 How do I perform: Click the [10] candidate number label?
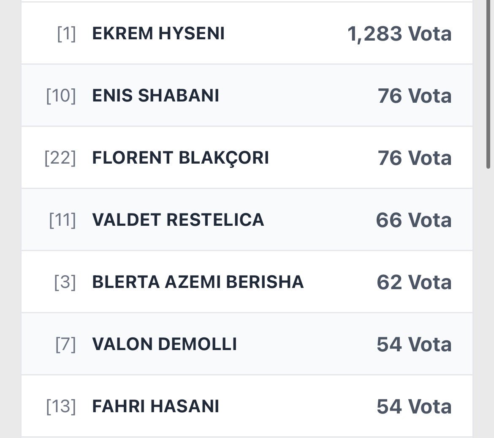coord(61,96)
